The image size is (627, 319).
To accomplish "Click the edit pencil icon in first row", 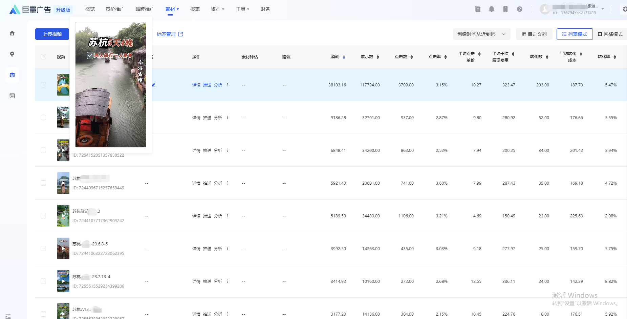I will pos(153,85).
